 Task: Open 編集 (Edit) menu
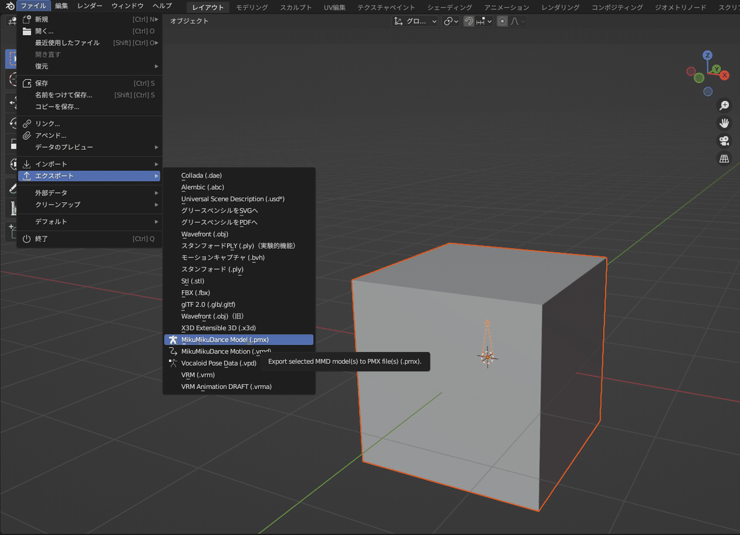(x=62, y=6)
